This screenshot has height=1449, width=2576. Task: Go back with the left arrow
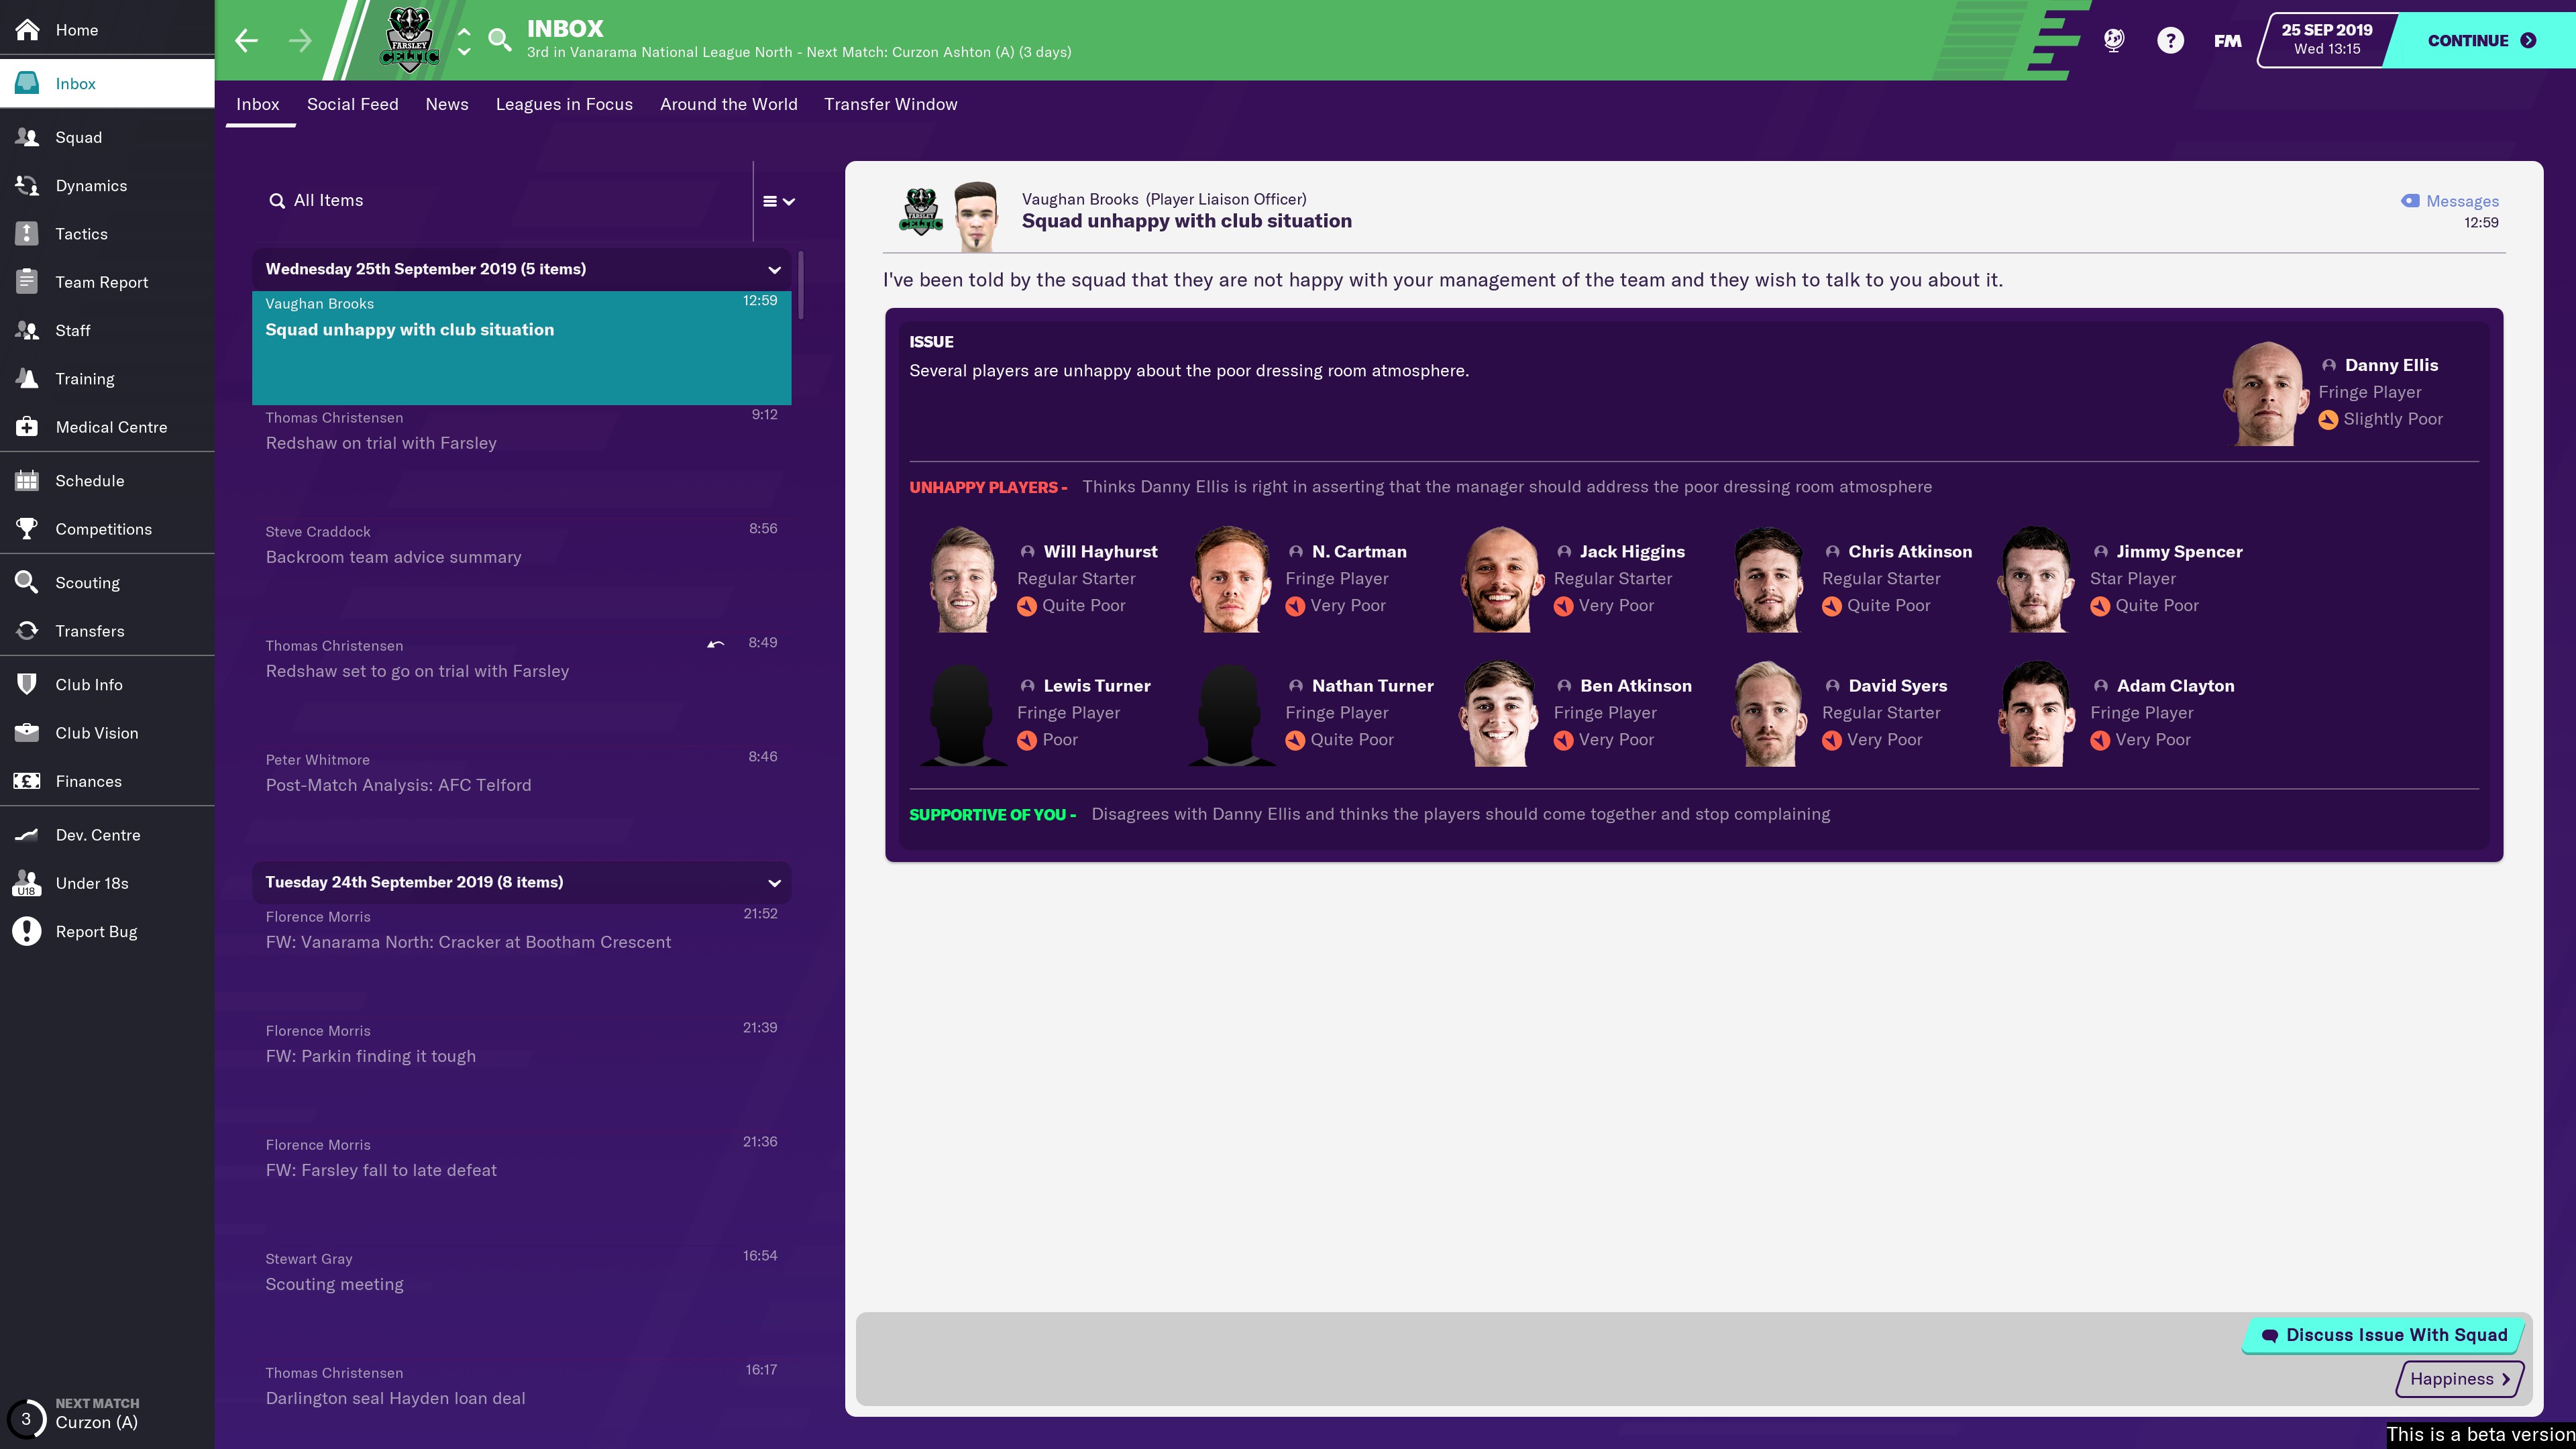pyautogui.click(x=246, y=40)
